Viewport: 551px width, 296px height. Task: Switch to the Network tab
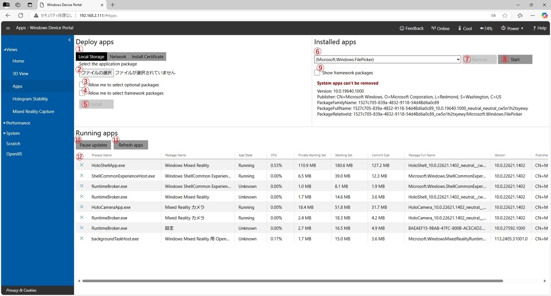pyautogui.click(x=118, y=56)
